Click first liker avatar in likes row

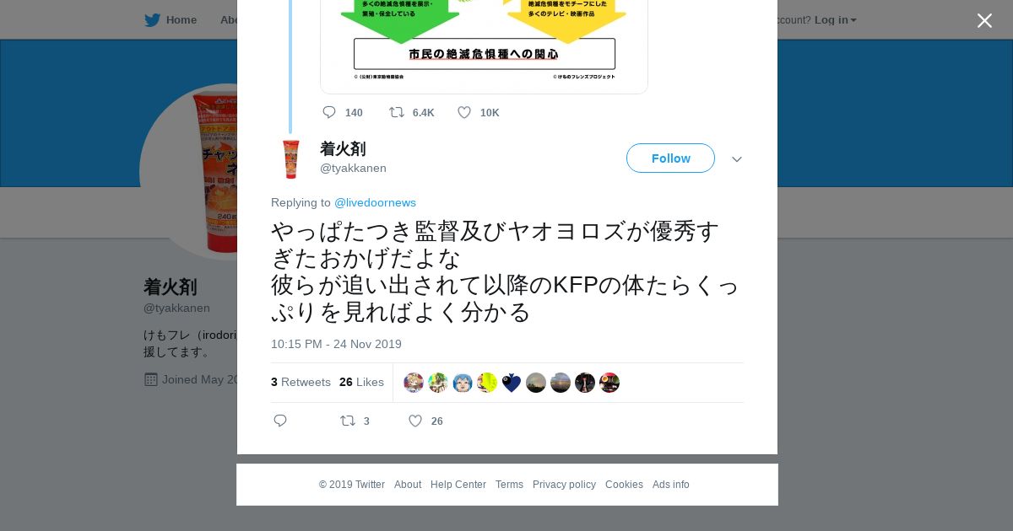(x=414, y=383)
